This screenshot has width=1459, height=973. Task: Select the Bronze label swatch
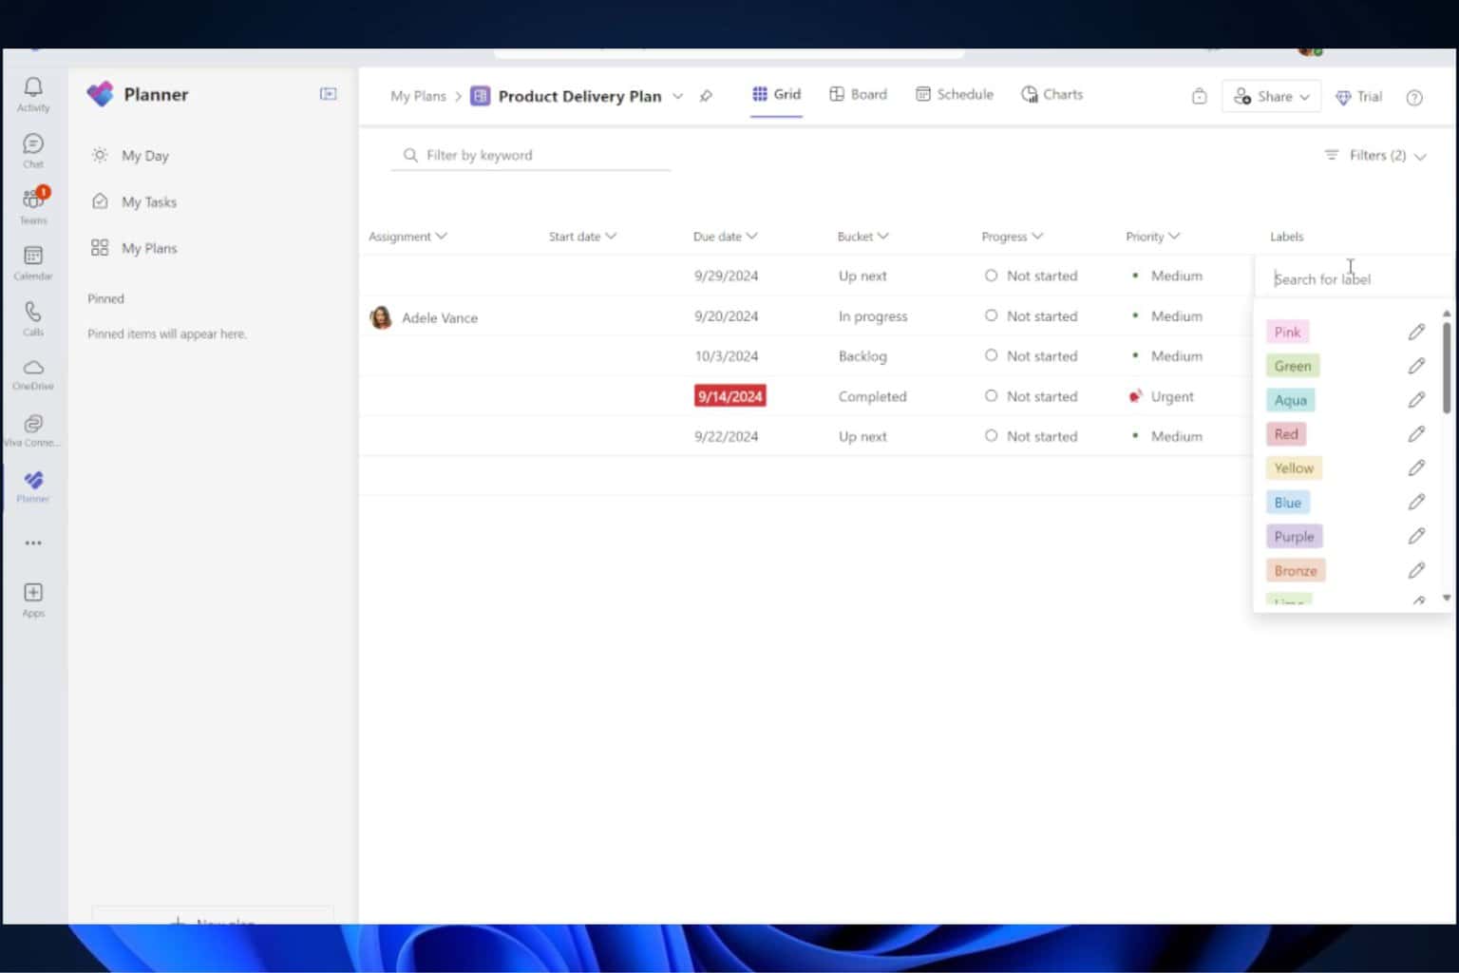[x=1296, y=571]
